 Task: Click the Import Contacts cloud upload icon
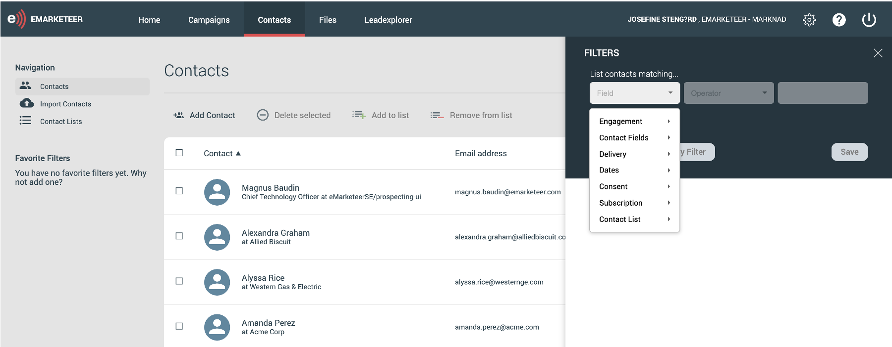[x=27, y=103]
